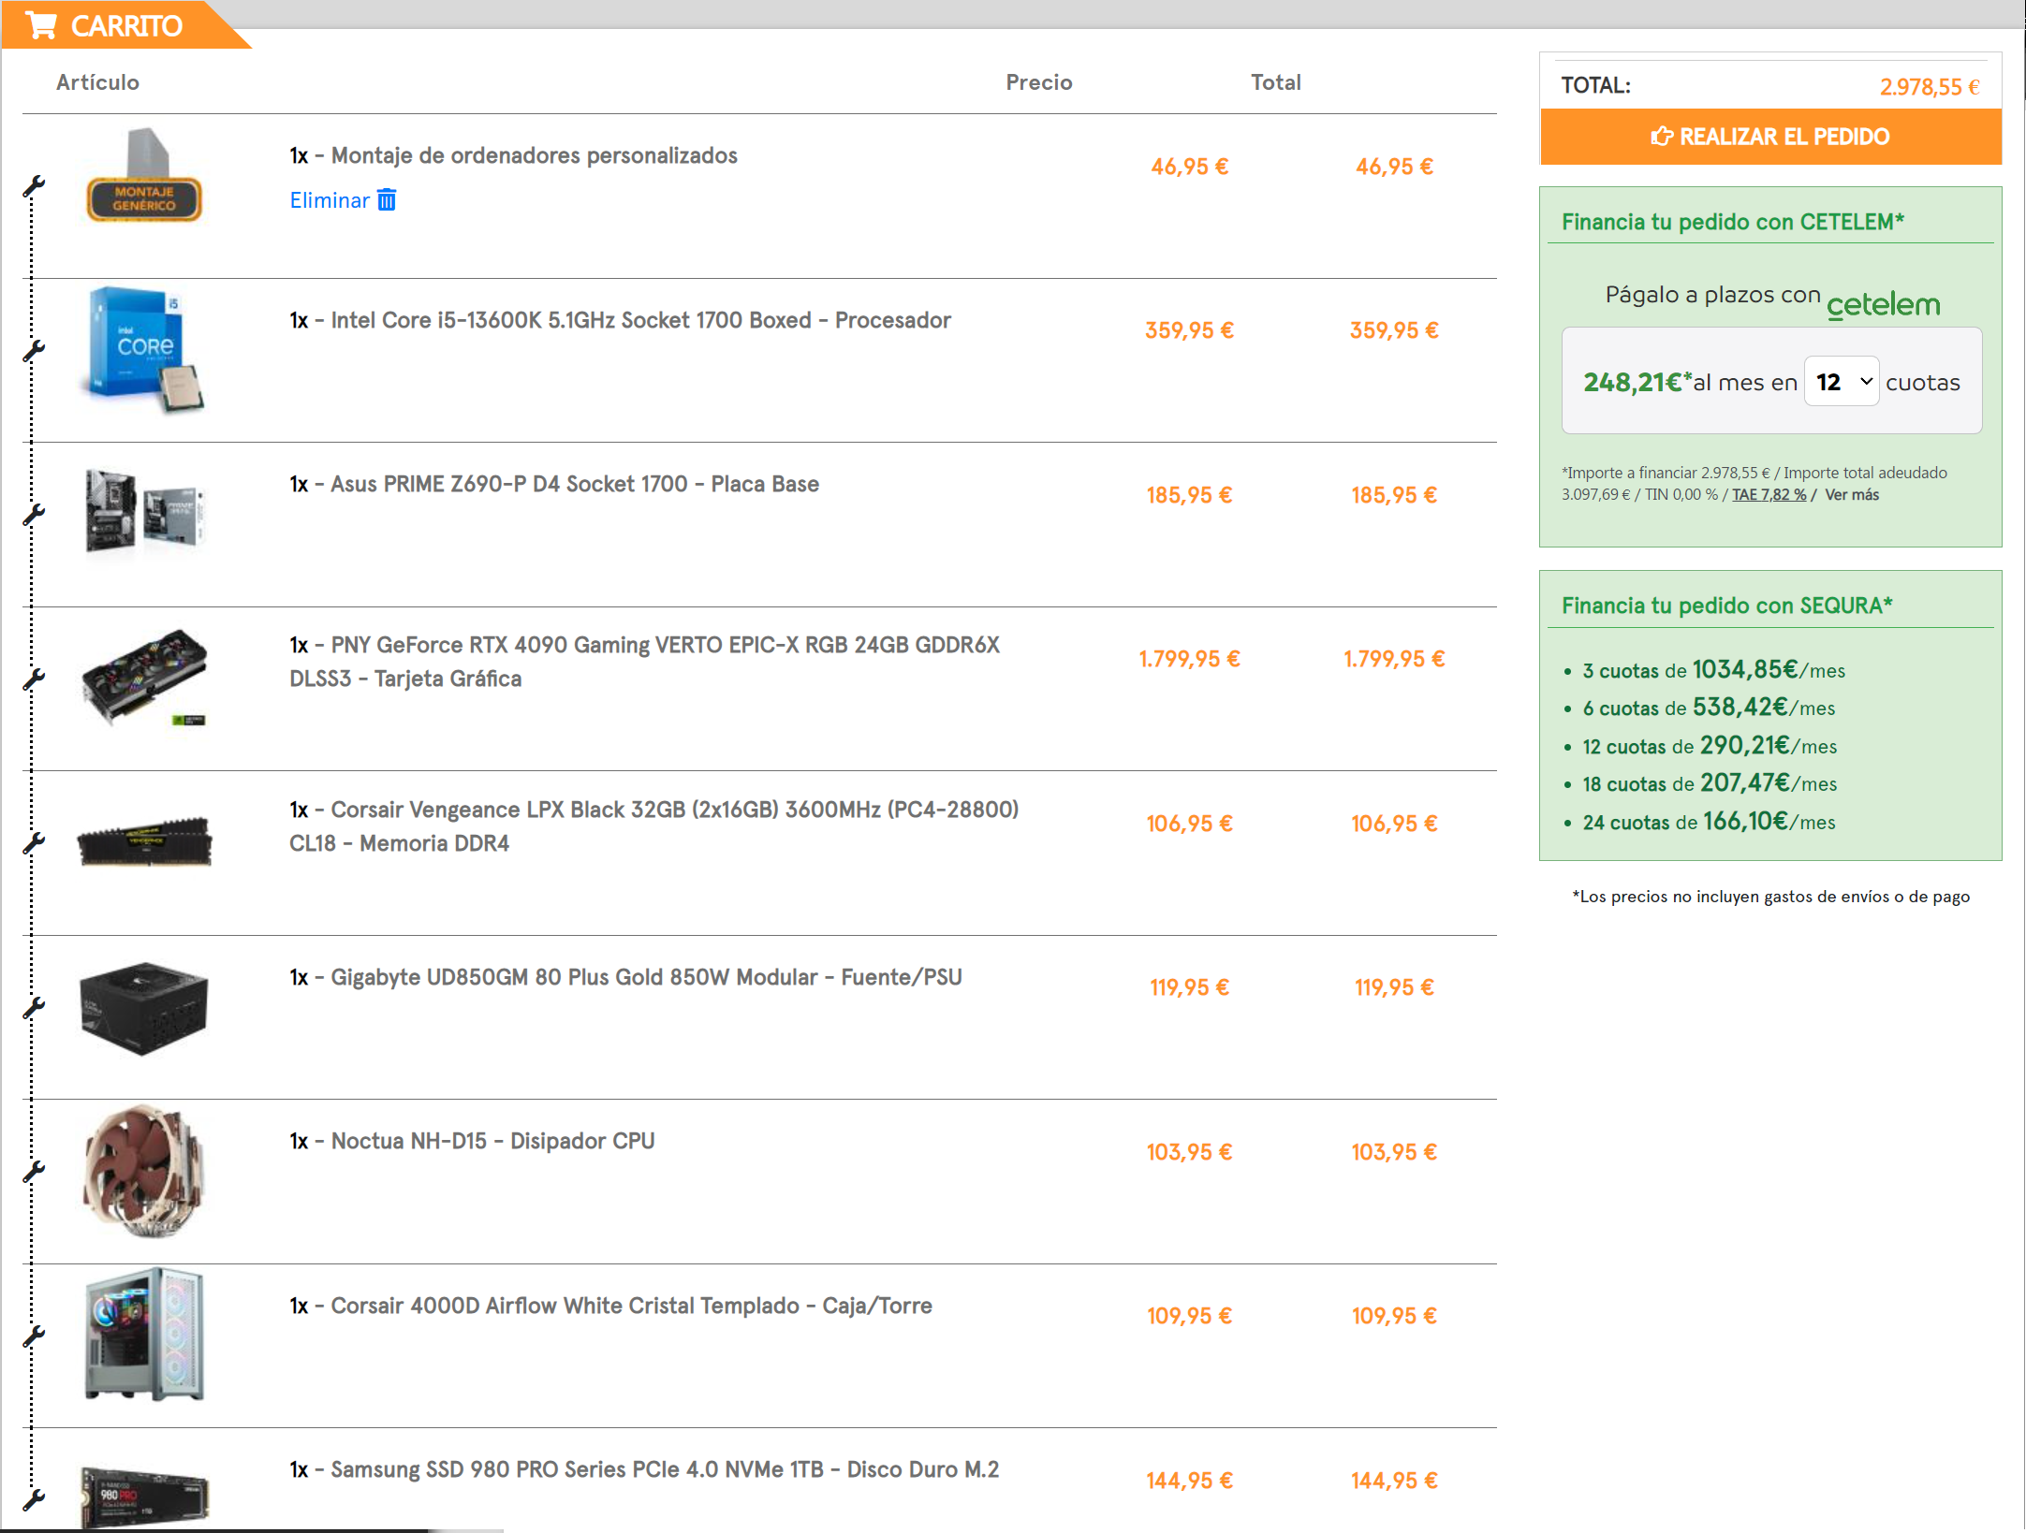Click the TAE 7,82 % link
Viewport: 2026px width, 1533px height.
[1769, 495]
